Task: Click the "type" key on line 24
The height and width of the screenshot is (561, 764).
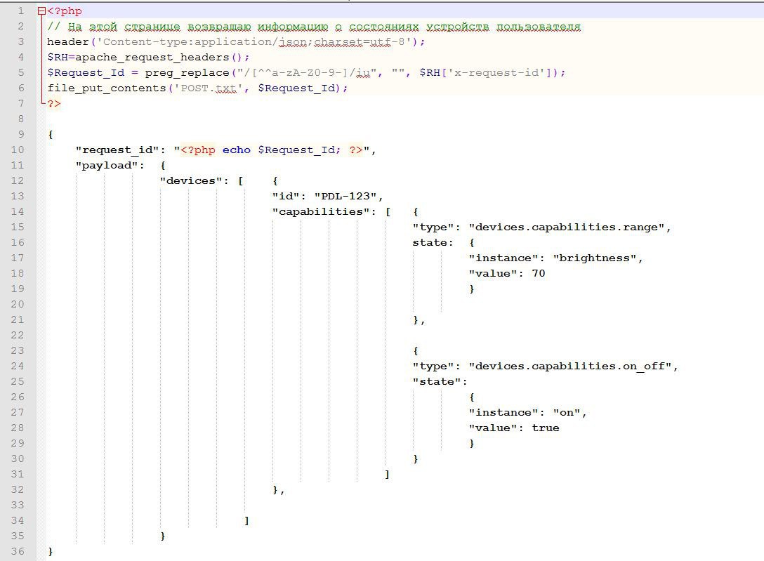Action: (x=433, y=367)
